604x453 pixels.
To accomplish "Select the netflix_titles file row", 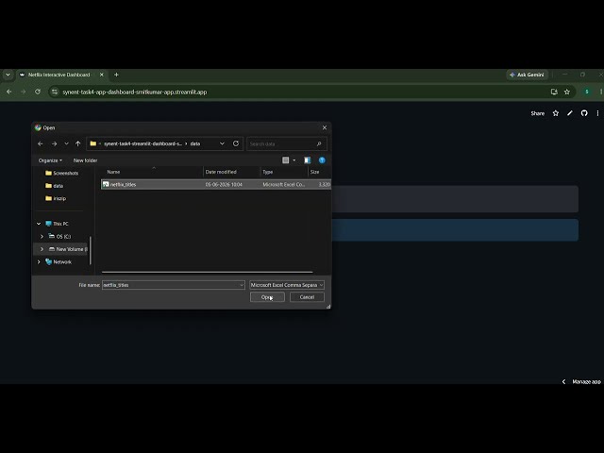I will coord(216,185).
